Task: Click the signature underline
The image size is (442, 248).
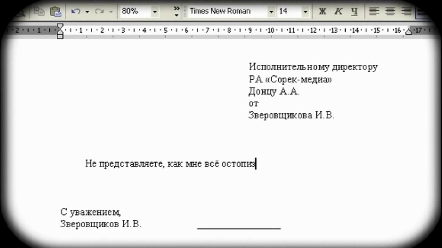Action: point(239,228)
